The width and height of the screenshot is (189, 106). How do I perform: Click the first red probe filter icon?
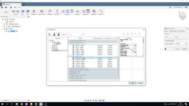click(x=54, y=34)
